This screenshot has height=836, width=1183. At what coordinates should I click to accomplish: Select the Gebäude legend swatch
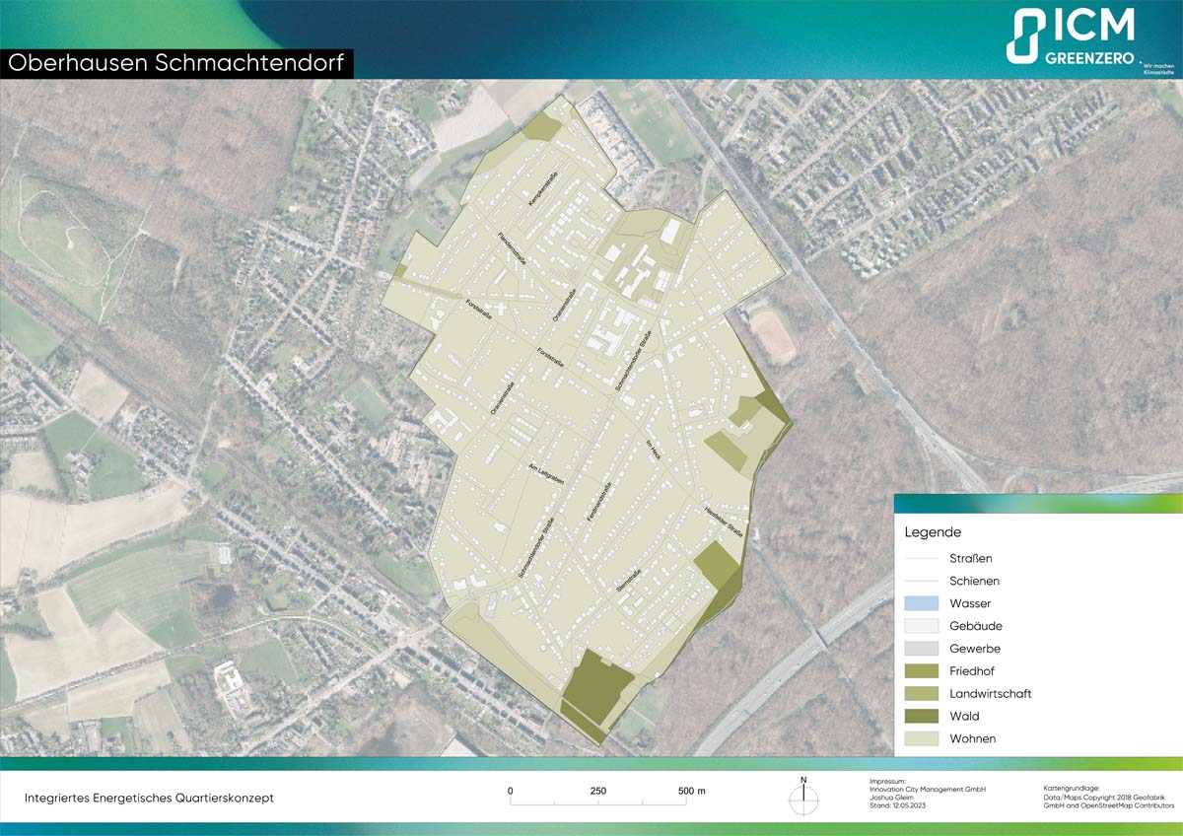[921, 626]
